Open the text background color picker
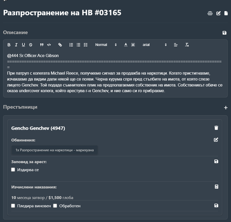Image resolution: width=231 pixels, height=222 pixels. pyautogui.click(x=133, y=45)
